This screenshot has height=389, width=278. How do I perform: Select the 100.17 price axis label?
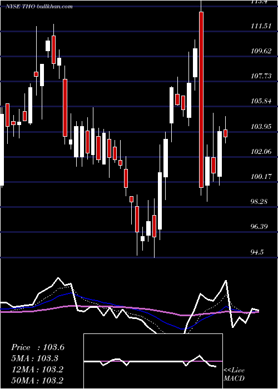click(261, 177)
